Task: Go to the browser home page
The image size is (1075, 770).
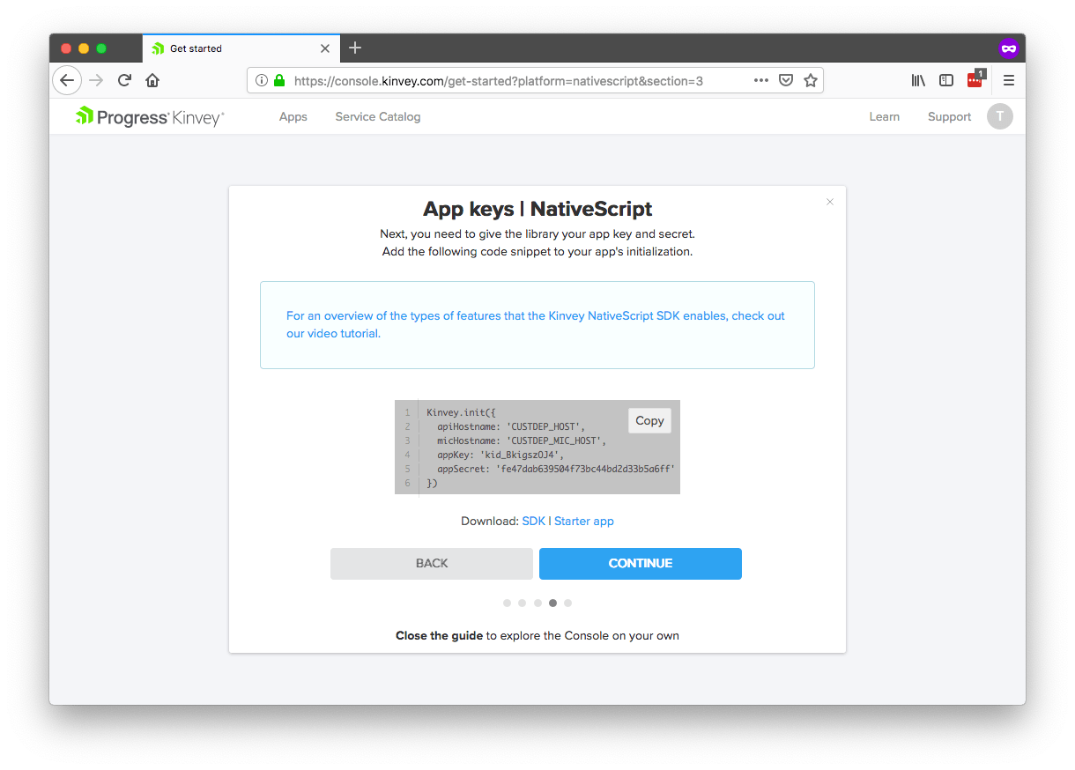Action: (x=152, y=80)
